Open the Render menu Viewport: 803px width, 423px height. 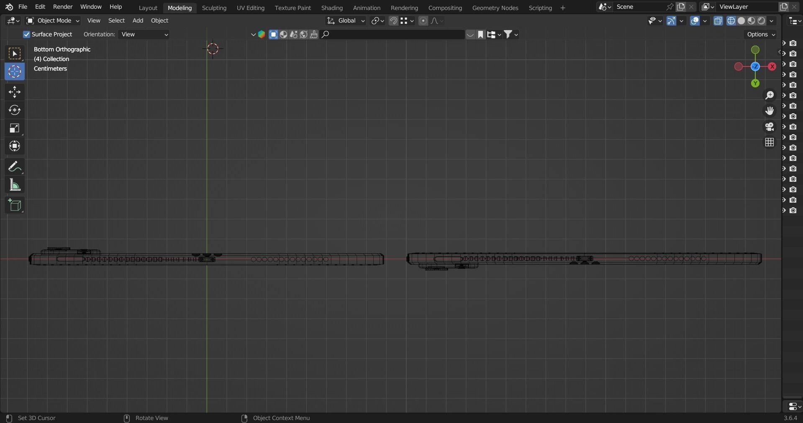[63, 7]
